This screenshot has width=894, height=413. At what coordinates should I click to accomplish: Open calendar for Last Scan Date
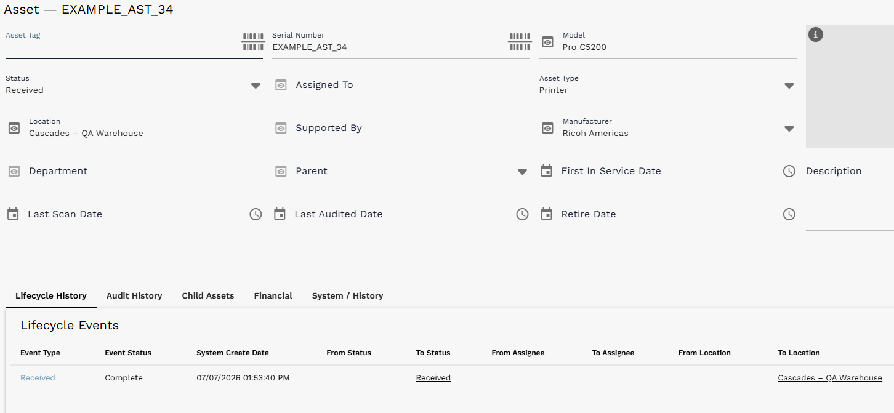[x=13, y=214]
